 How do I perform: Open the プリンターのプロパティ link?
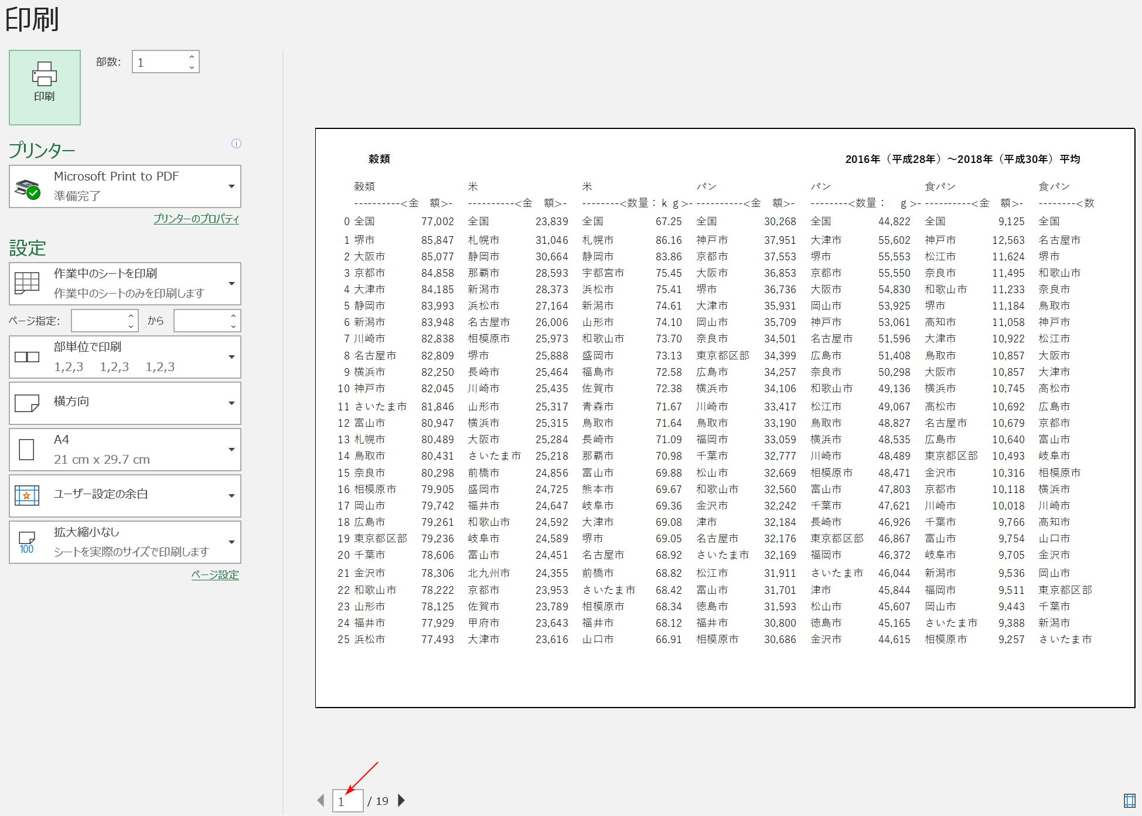(x=196, y=219)
